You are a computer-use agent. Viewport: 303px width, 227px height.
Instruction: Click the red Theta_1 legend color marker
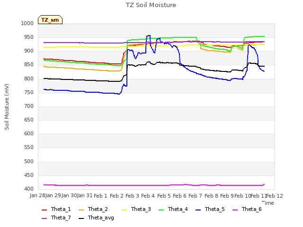pos(44,210)
